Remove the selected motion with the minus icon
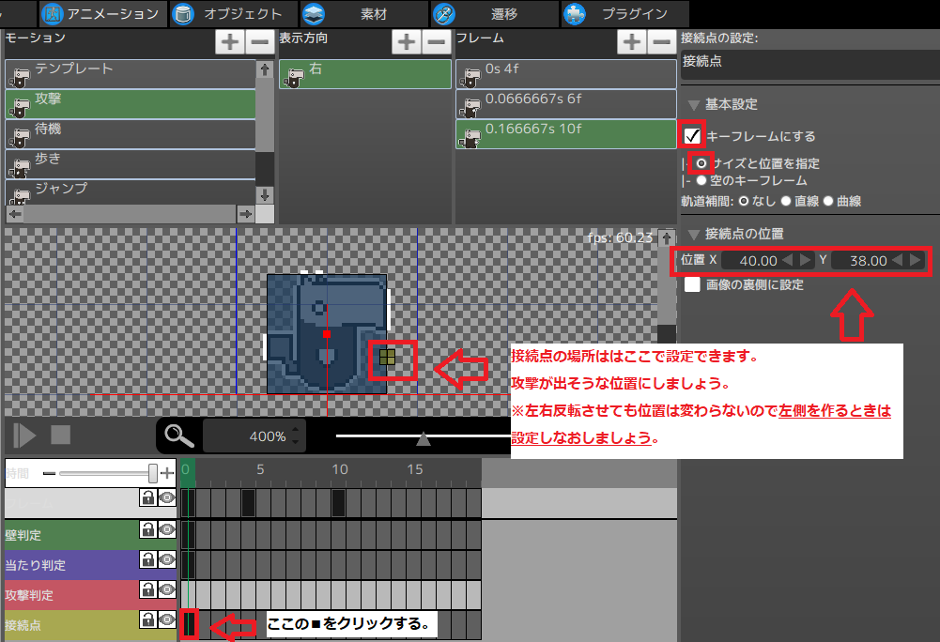This screenshot has height=642, width=940. click(259, 41)
